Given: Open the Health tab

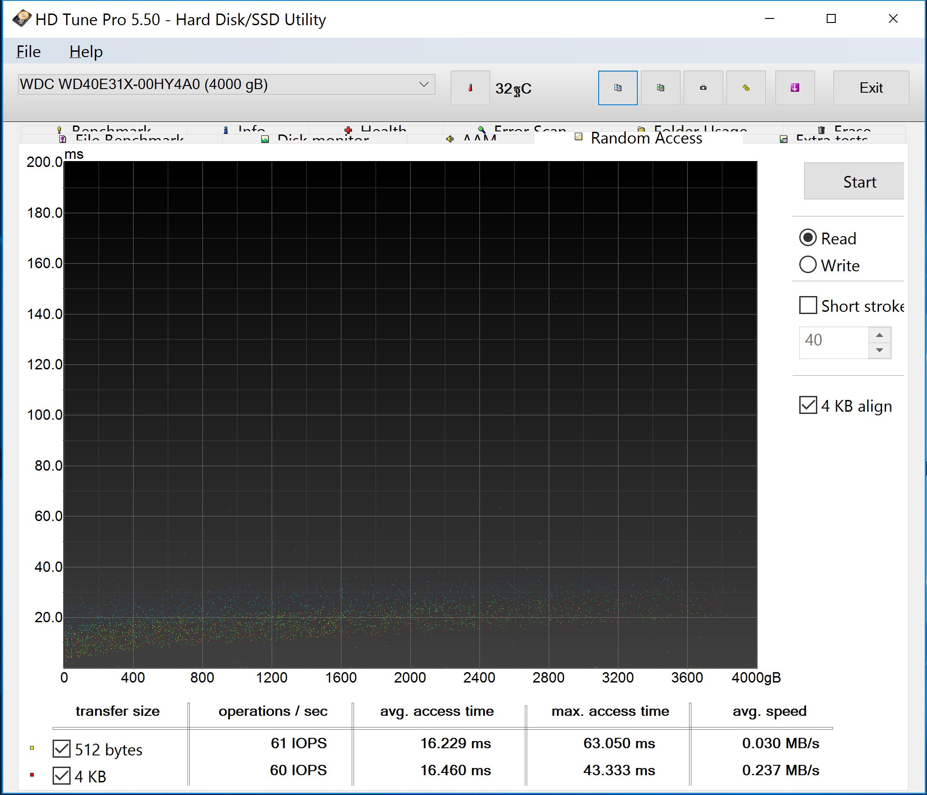Looking at the screenshot, I should (x=376, y=129).
